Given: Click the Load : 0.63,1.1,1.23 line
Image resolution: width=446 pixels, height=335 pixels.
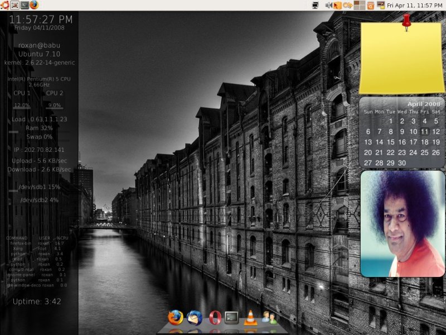Looking at the screenshot, I should coord(39,119).
